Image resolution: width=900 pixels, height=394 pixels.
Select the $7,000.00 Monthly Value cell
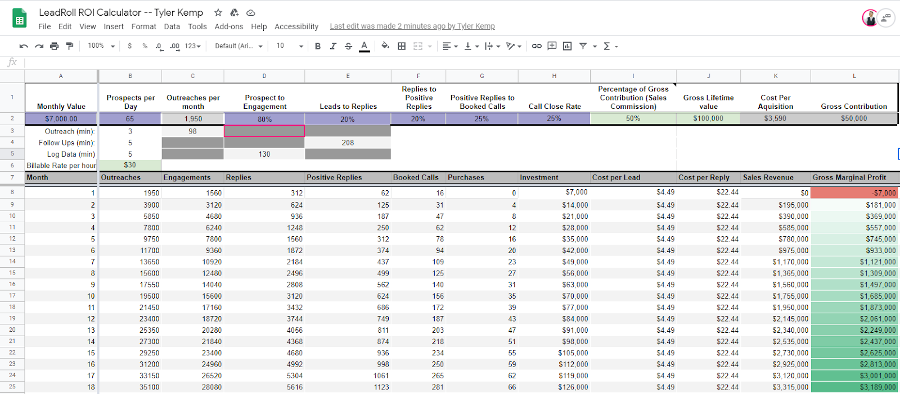[x=61, y=118]
